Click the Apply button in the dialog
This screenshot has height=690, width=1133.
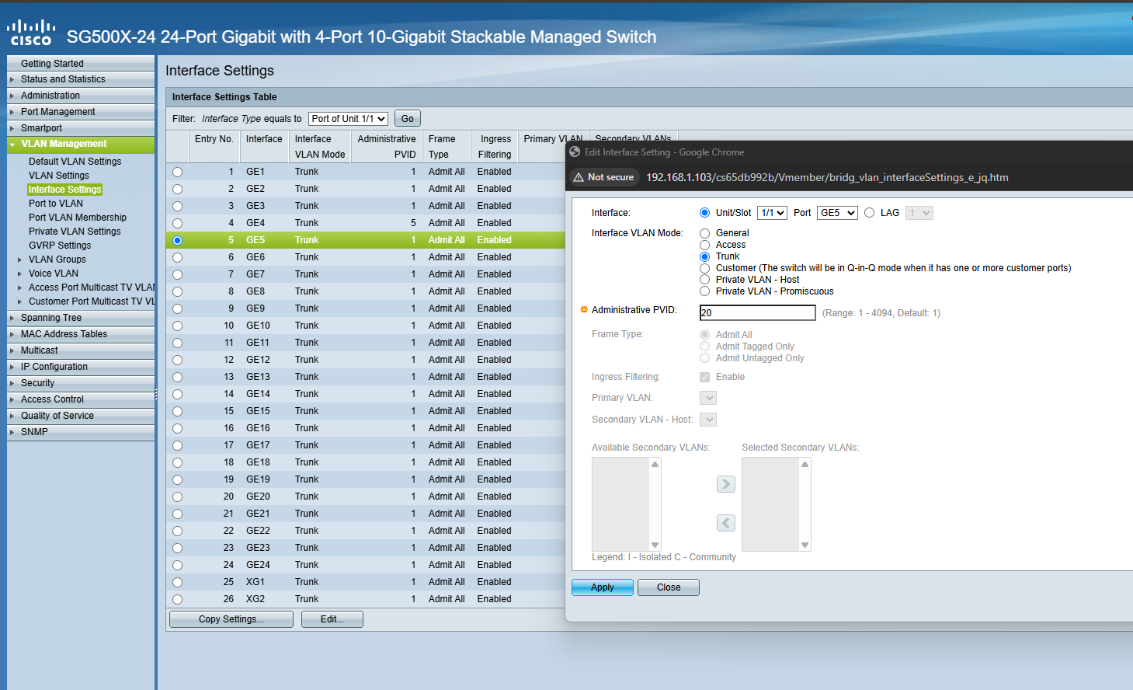[x=602, y=587]
